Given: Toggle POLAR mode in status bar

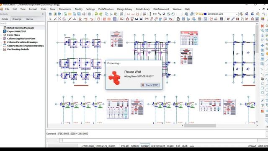Looking at the screenshot, I should pyautogui.click(x=125, y=146).
